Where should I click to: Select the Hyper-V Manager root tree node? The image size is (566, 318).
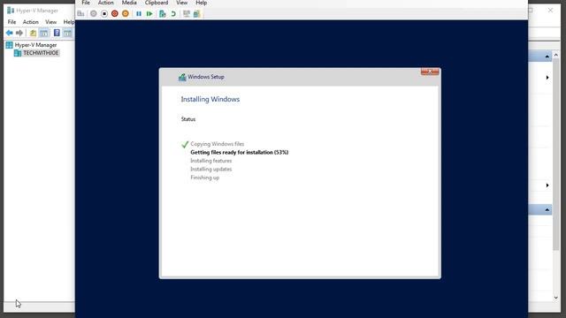pos(35,45)
